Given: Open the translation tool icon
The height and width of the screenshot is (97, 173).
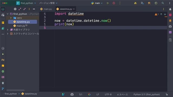Looking at the screenshot, I should (x=142, y=3).
